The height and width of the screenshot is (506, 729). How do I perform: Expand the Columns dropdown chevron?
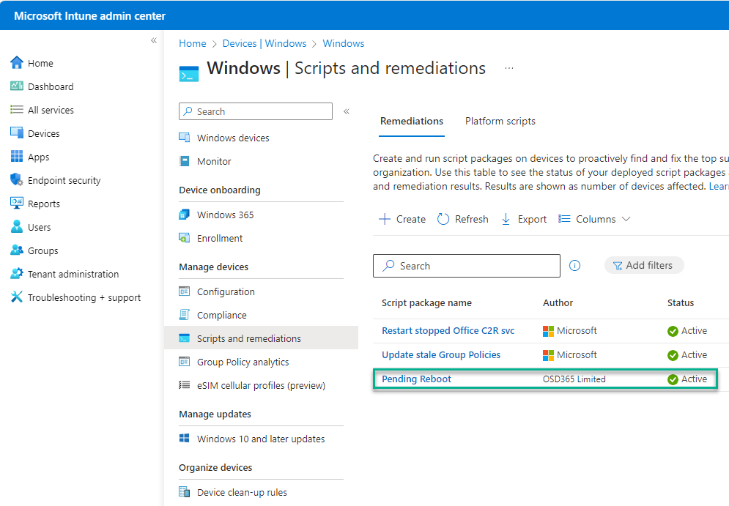pyautogui.click(x=626, y=219)
